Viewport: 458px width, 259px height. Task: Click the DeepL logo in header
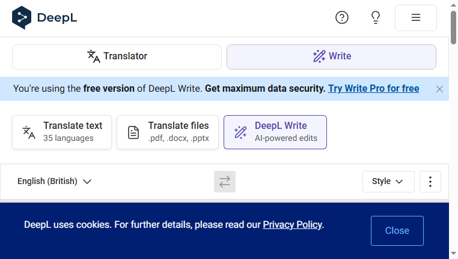coord(44,18)
